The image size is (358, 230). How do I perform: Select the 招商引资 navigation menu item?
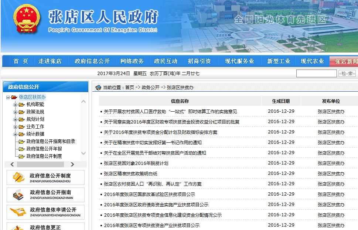[199, 61]
